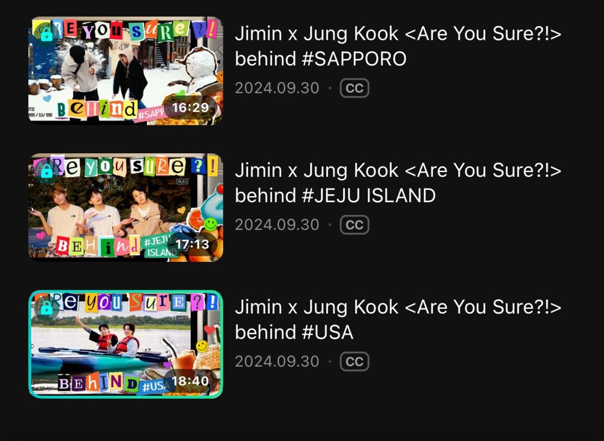The image size is (604, 441).
Task: Click the 17:13 duration badge
Action: [192, 244]
